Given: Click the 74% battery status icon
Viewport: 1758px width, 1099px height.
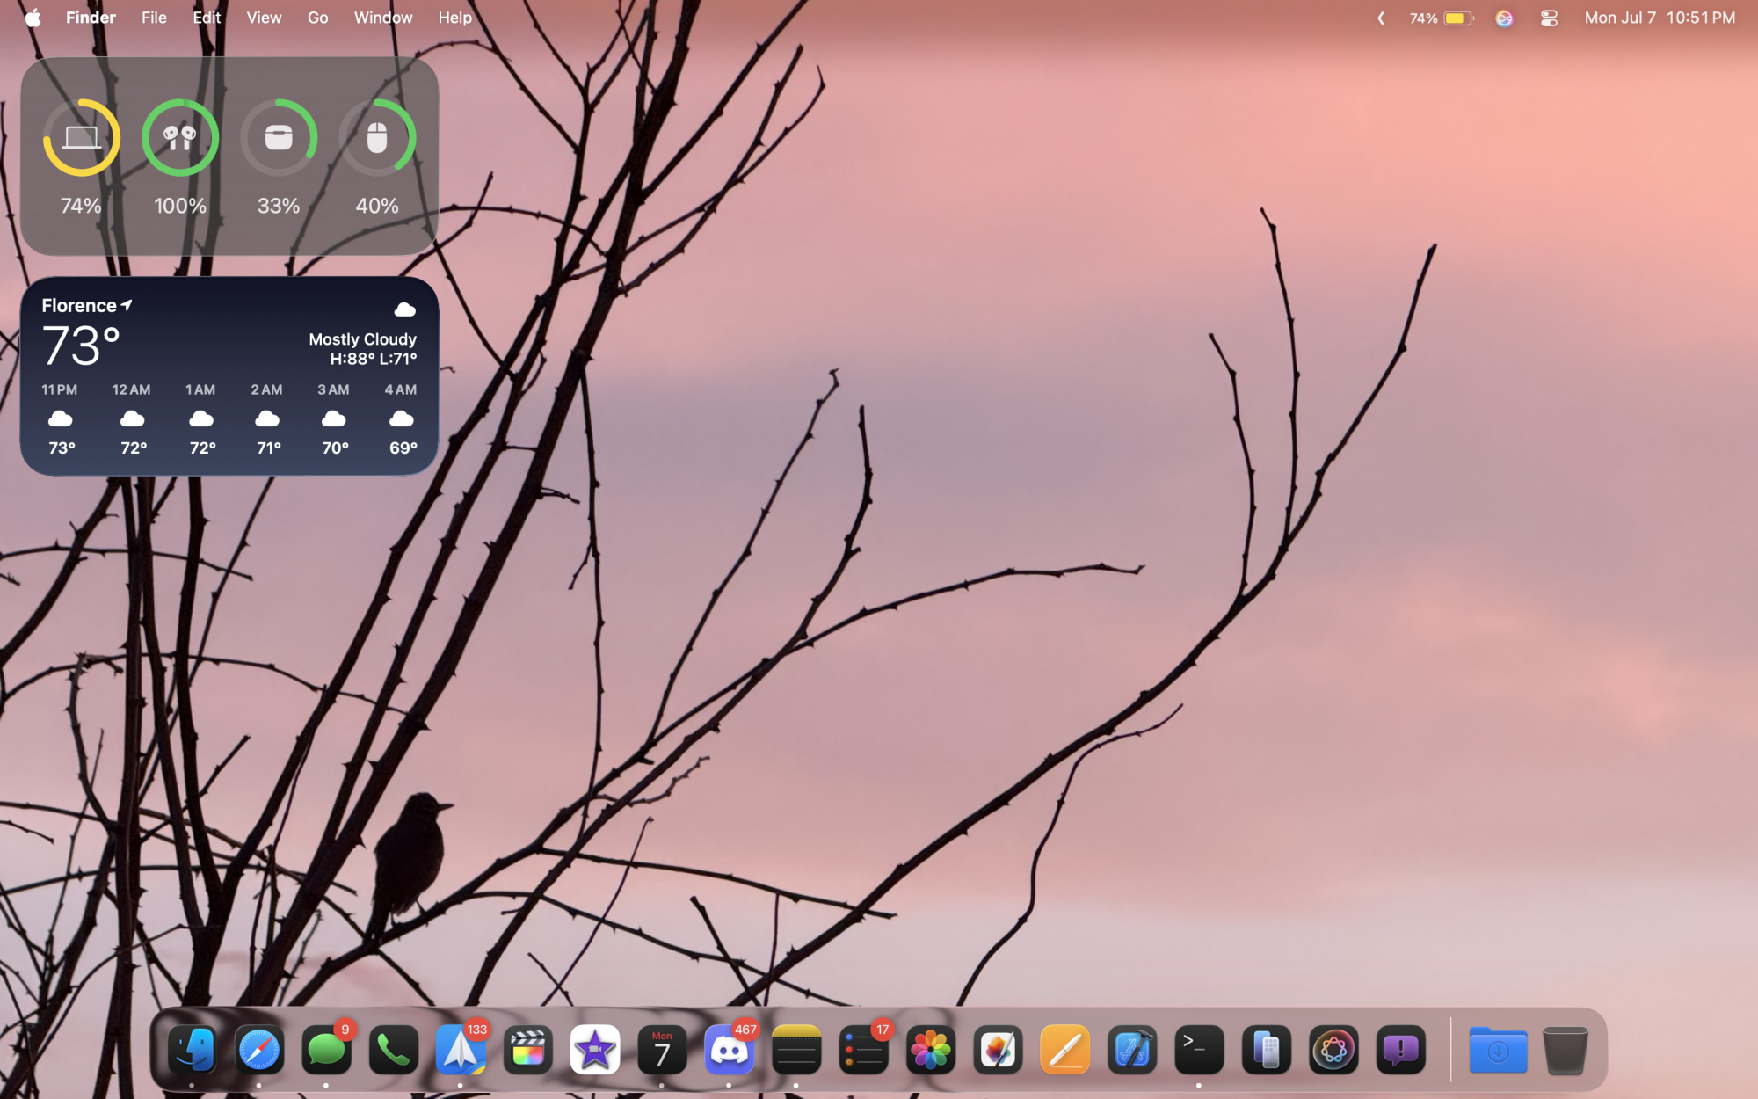Looking at the screenshot, I should coord(1442,18).
